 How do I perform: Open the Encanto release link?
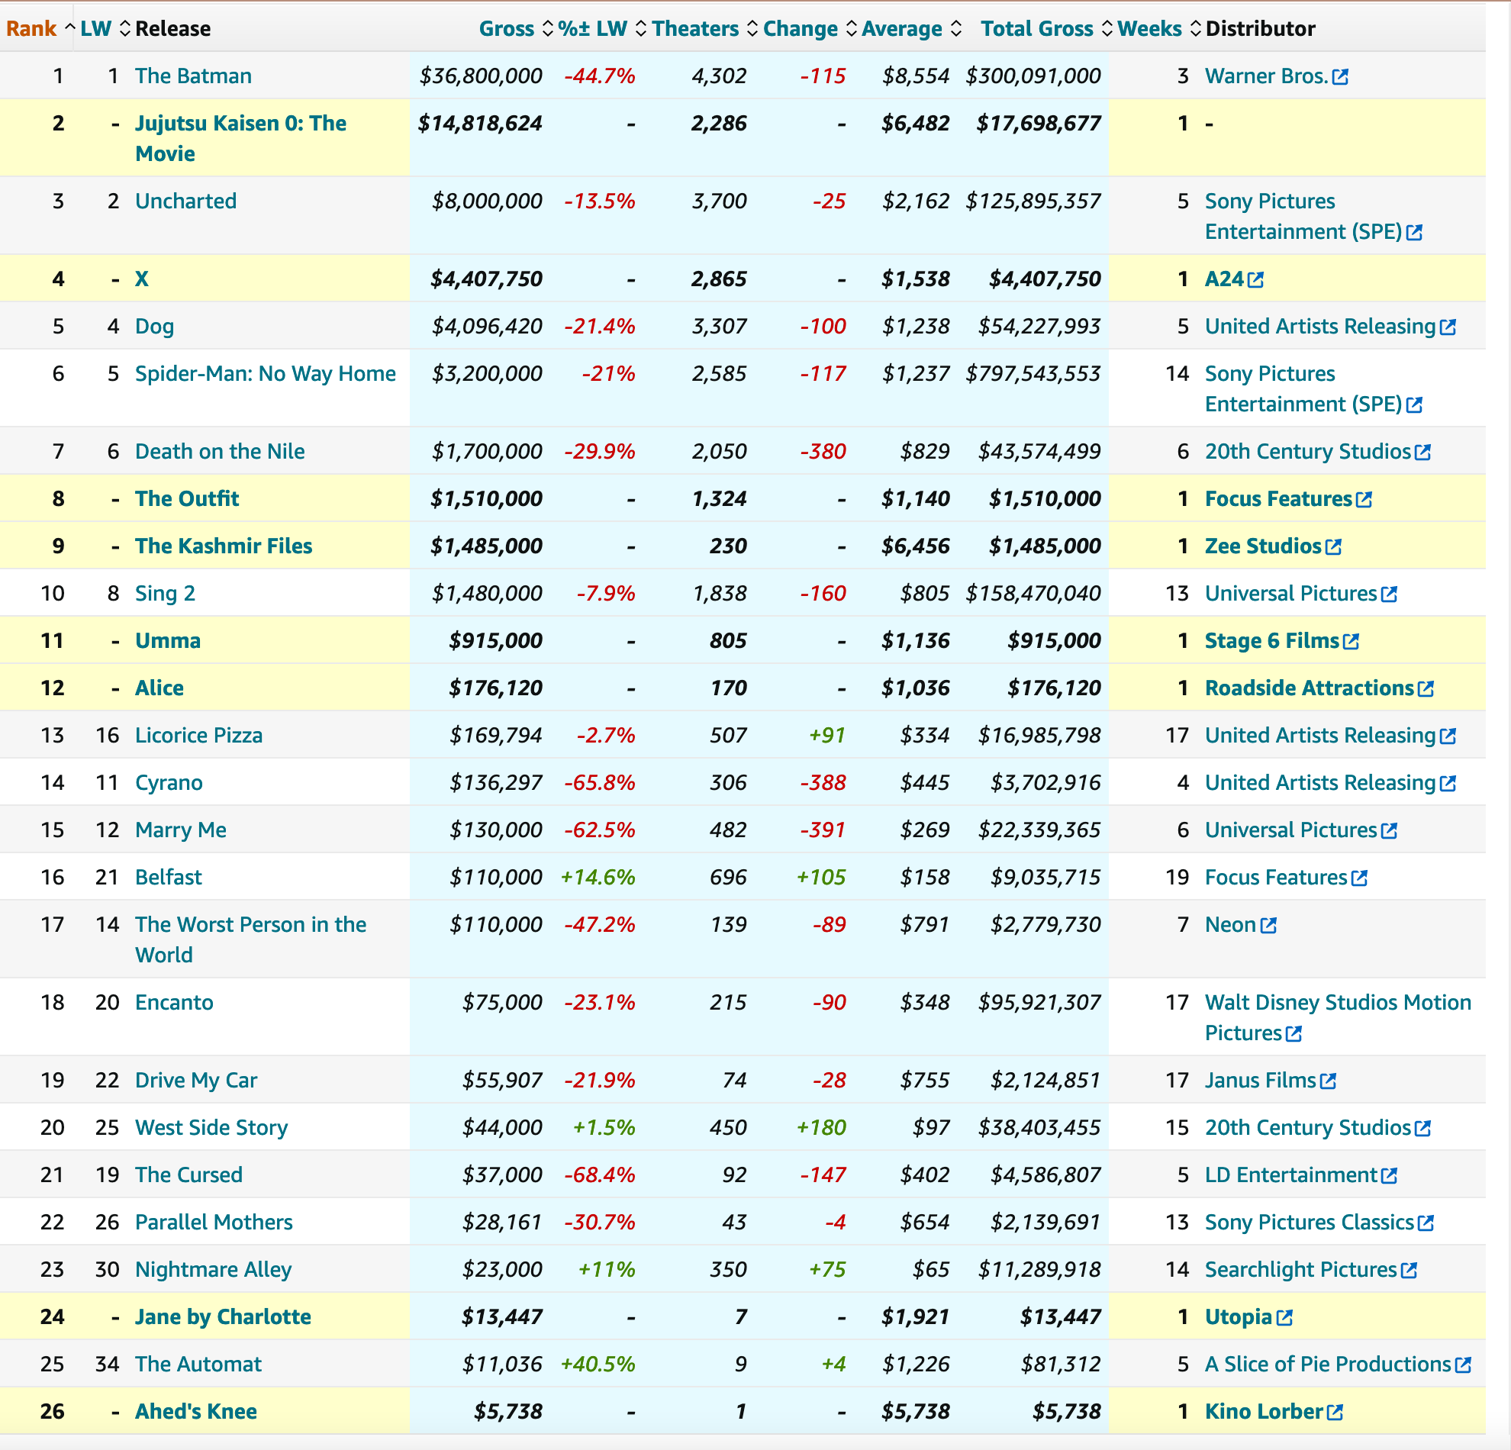174,1002
